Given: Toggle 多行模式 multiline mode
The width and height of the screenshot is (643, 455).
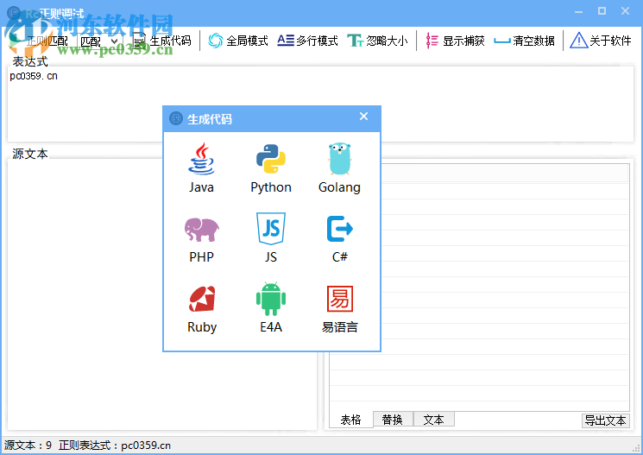Looking at the screenshot, I should point(307,41).
